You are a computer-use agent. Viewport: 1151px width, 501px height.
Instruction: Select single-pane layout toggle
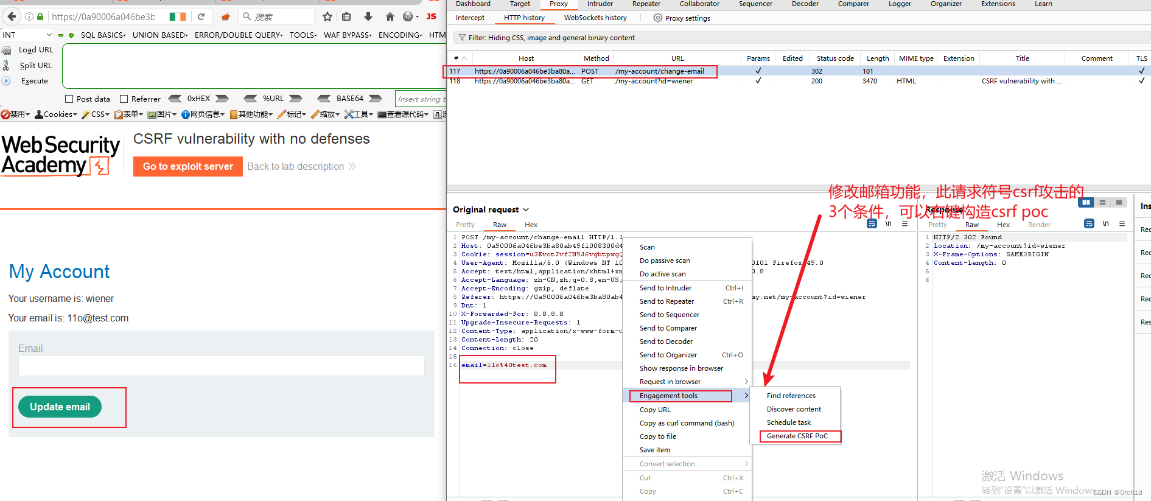[1119, 203]
